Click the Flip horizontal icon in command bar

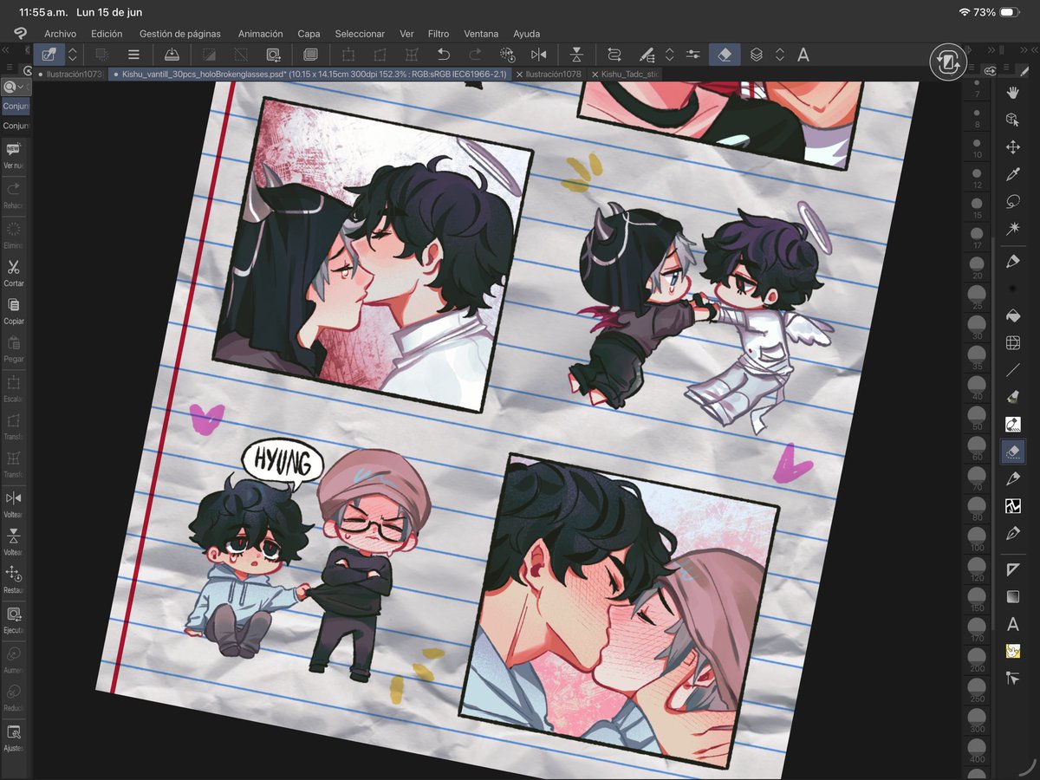click(x=538, y=55)
